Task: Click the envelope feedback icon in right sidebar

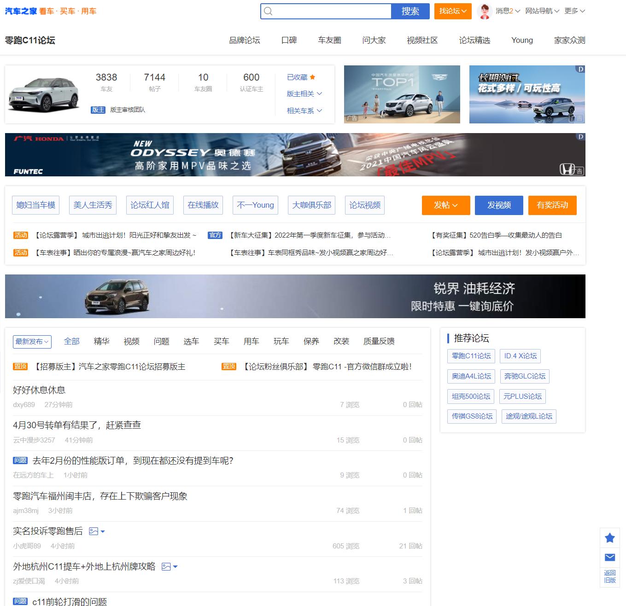Action: 609,557
